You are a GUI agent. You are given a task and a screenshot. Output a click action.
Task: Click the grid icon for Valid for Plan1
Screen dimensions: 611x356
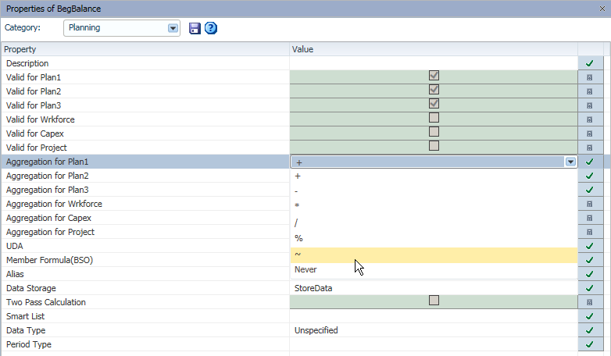[590, 77]
